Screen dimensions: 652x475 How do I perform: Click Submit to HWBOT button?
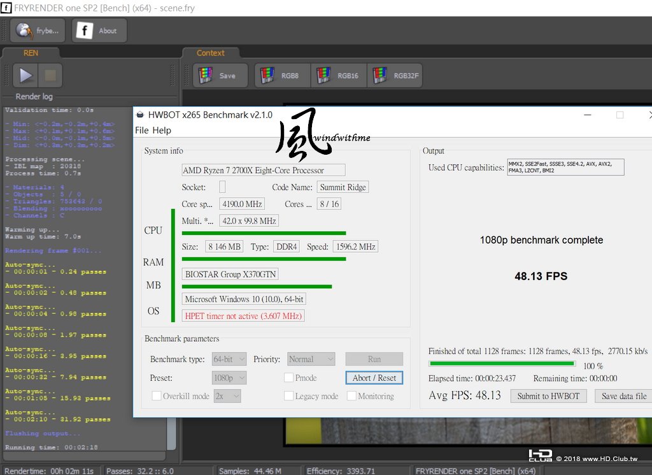click(548, 396)
